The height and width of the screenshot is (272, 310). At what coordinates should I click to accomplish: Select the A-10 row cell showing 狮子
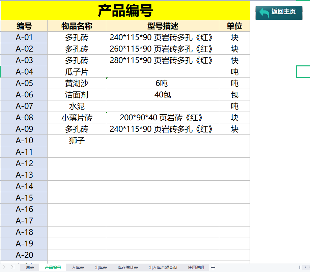[x=77, y=141]
